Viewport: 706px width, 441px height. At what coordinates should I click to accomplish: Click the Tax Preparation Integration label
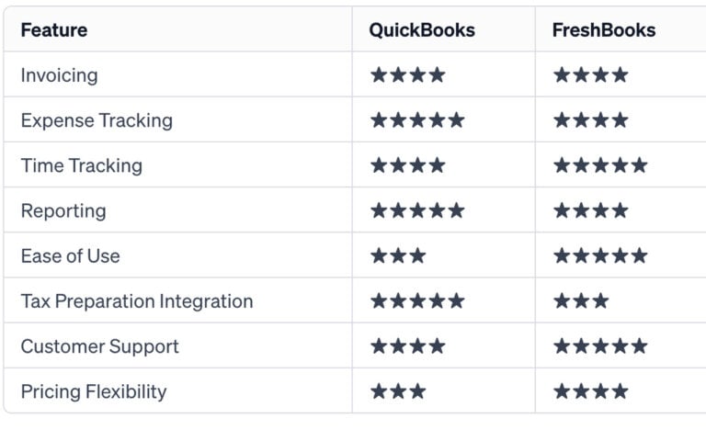pos(137,301)
